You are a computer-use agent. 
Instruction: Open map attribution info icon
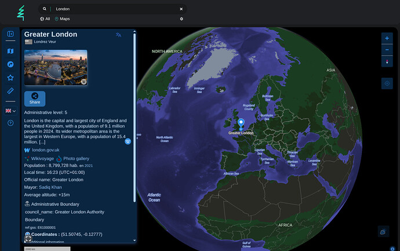pyautogui.click(x=392, y=249)
